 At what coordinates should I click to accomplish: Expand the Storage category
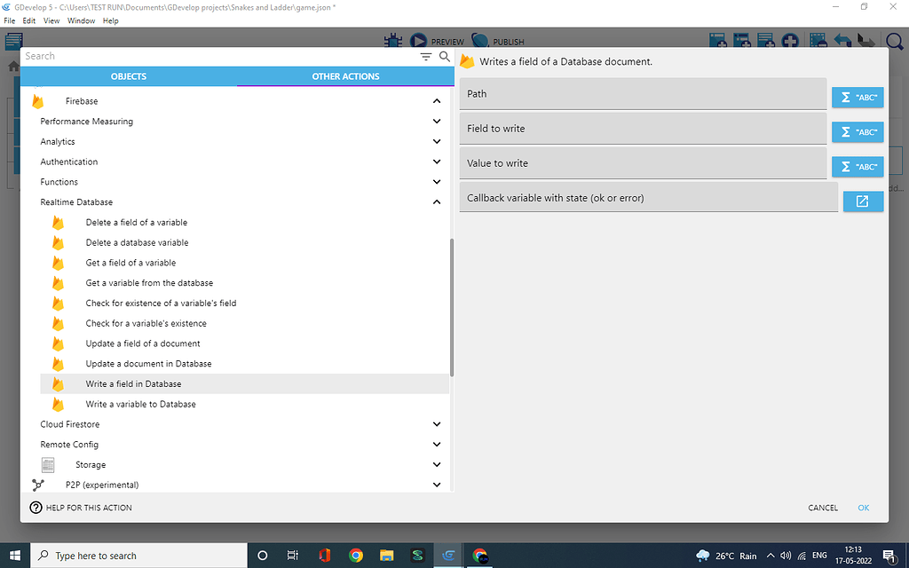click(437, 465)
